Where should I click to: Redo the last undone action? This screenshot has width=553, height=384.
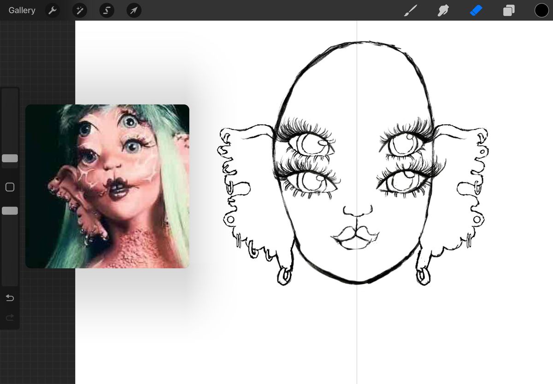pos(10,317)
